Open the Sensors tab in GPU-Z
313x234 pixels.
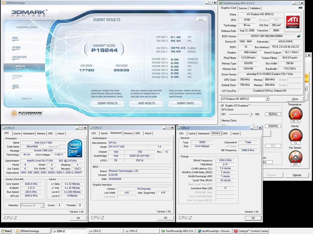(243, 8)
